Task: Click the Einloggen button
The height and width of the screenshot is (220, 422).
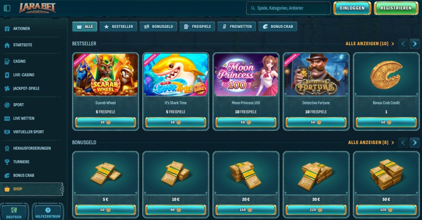Action: tap(352, 8)
